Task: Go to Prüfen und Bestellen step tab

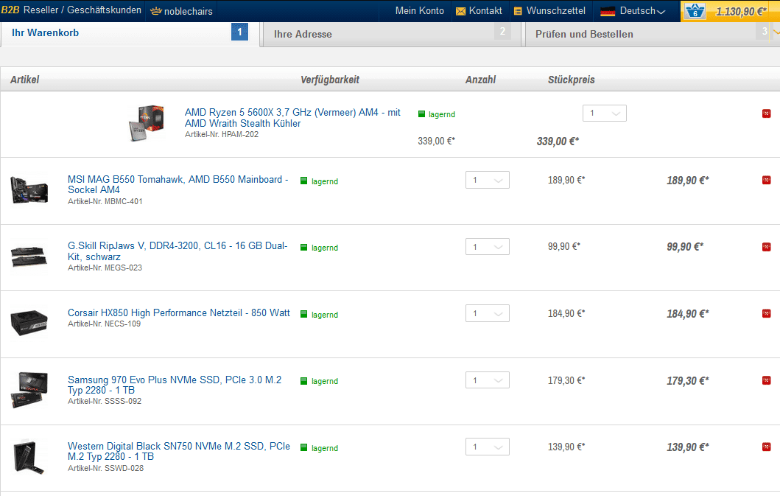Action: 652,34
